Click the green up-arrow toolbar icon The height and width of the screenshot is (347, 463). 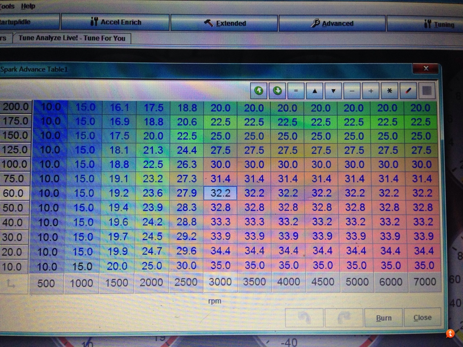click(x=259, y=90)
